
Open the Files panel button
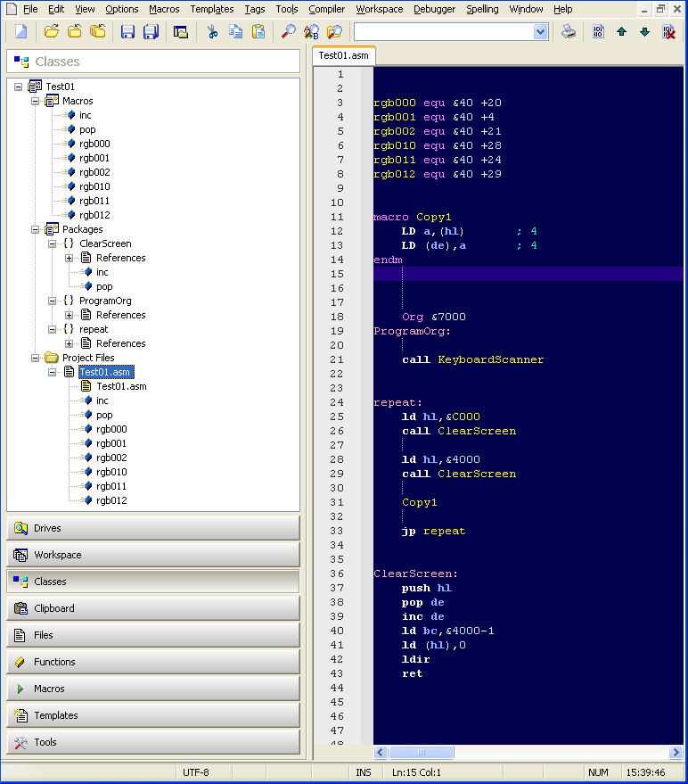pos(153,635)
